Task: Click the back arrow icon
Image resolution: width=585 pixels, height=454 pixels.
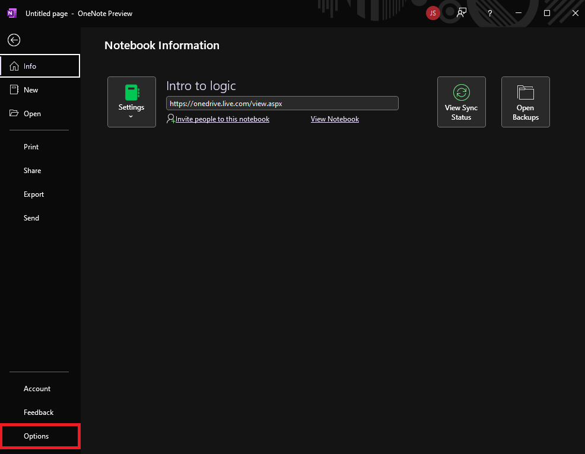Action: pyautogui.click(x=14, y=40)
